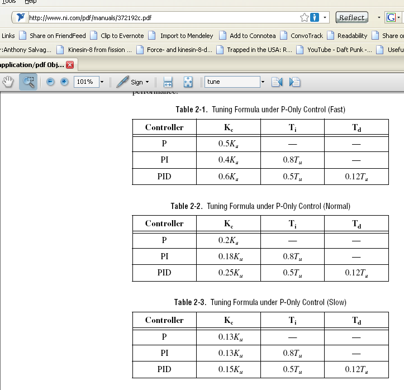Viewport: 404px width, 390px height.
Task: Click the URL address bar
Action: click(x=162, y=18)
